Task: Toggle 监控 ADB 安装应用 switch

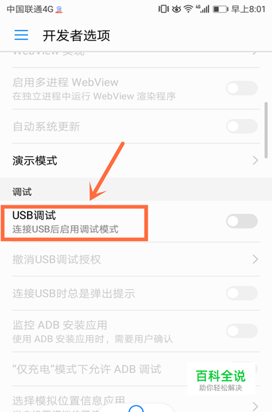Action: [242, 331]
